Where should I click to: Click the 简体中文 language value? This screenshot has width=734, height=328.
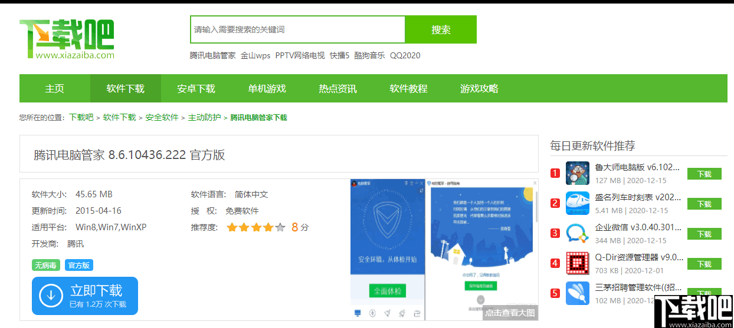pyautogui.click(x=251, y=194)
